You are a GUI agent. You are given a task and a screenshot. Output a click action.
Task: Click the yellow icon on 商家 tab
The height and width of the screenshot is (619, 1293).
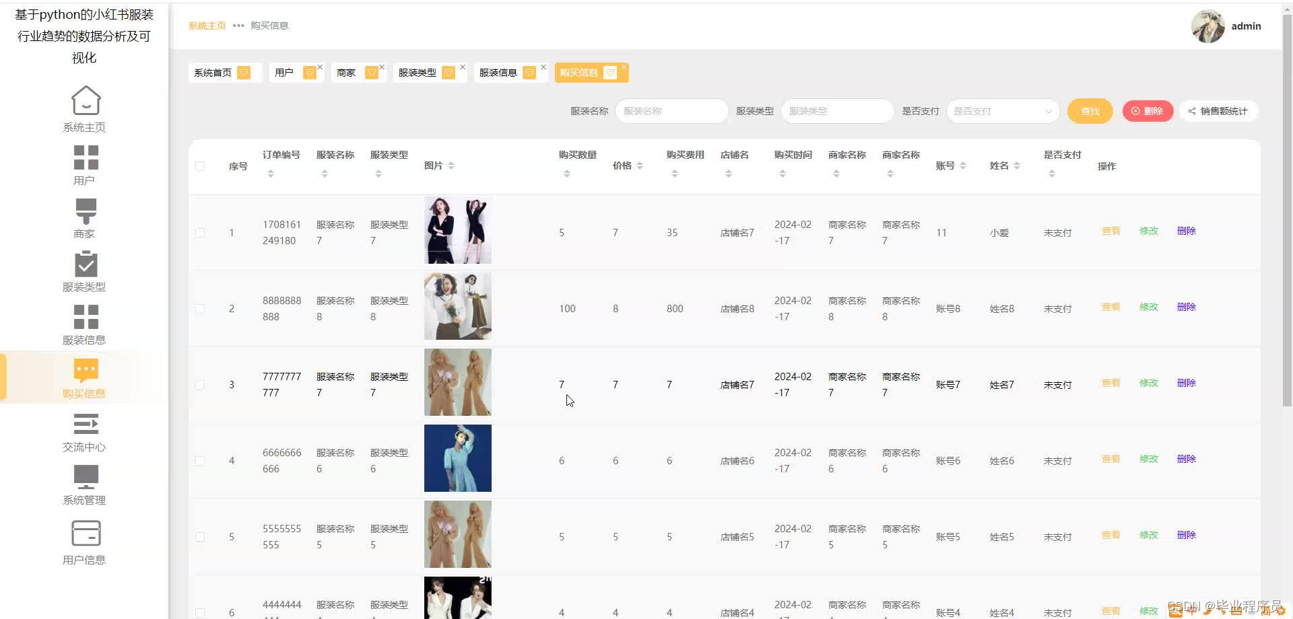[371, 73]
